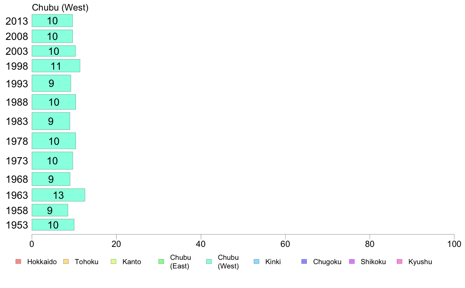The width and height of the screenshot is (465, 288).
Task: Click the 1953 year axis label
Action: (x=17, y=225)
